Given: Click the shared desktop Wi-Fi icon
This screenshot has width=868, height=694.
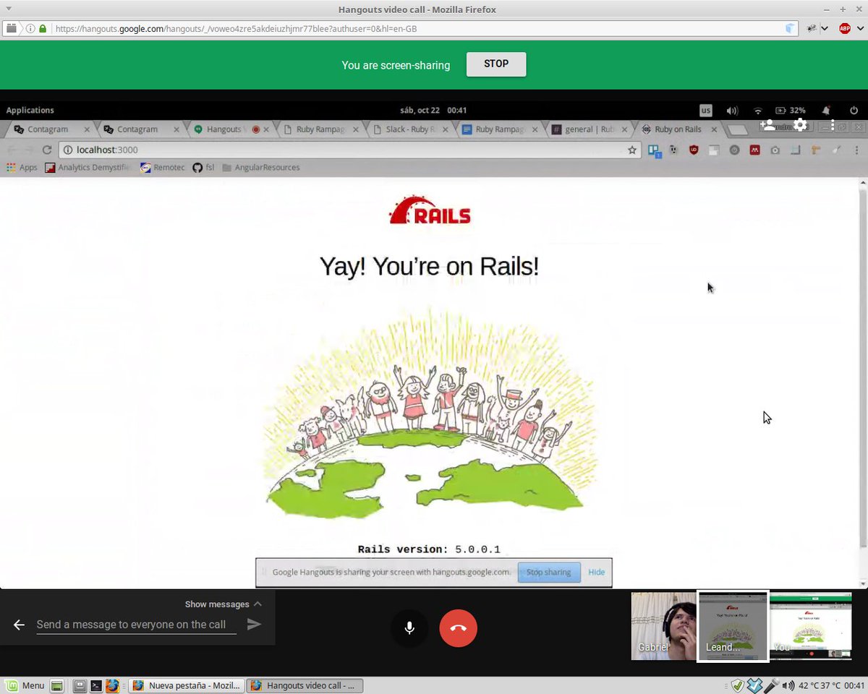Looking at the screenshot, I should point(758,111).
